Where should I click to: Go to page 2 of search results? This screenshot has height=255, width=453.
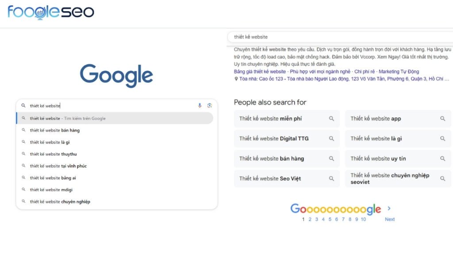[310, 219]
